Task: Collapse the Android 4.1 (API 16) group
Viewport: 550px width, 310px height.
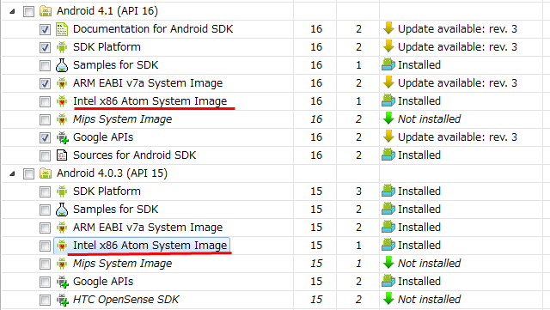Action: [x=12, y=11]
